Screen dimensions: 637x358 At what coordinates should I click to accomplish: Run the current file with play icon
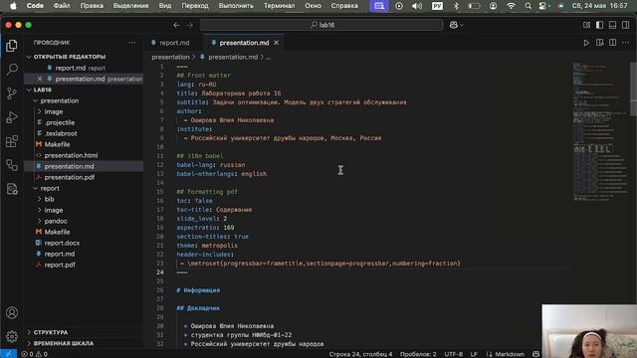[x=586, y=43]
